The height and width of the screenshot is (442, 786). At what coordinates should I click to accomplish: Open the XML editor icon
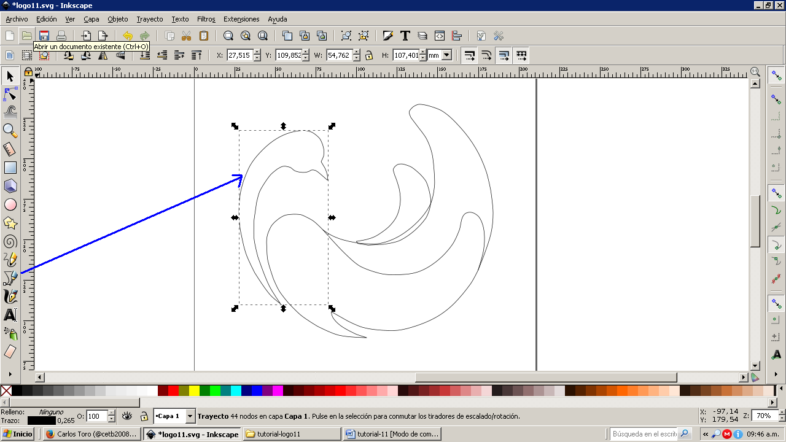439,36
